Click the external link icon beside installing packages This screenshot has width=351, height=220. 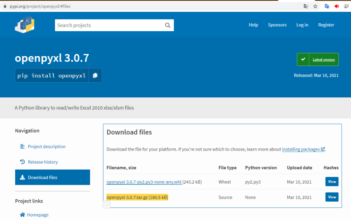click(x=323, y=149)
